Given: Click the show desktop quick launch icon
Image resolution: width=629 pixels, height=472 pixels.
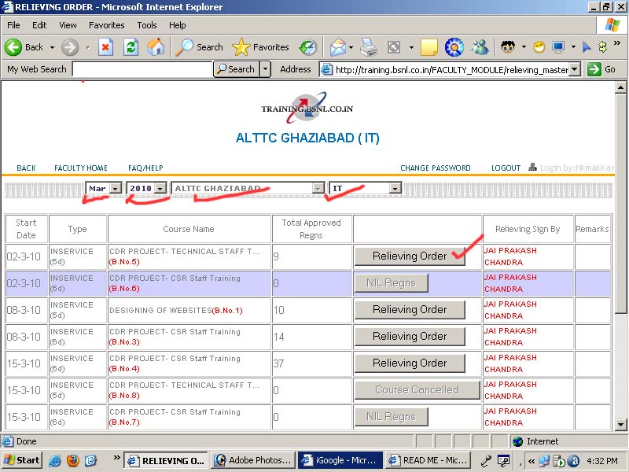Looking at the screenshot, I should point(91,460).
